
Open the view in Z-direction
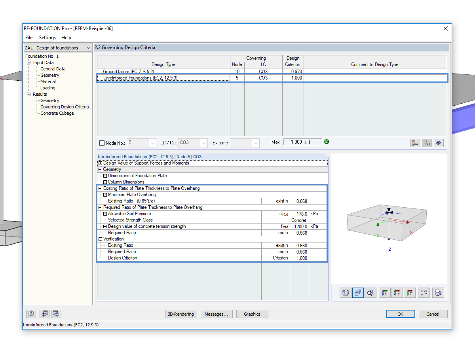pos(410,293)
